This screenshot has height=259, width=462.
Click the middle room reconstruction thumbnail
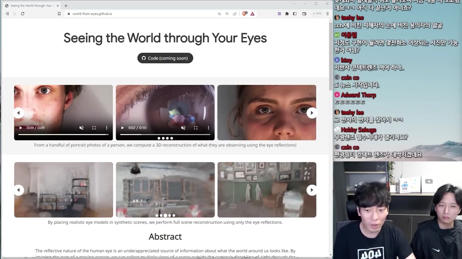pos(165,190)
